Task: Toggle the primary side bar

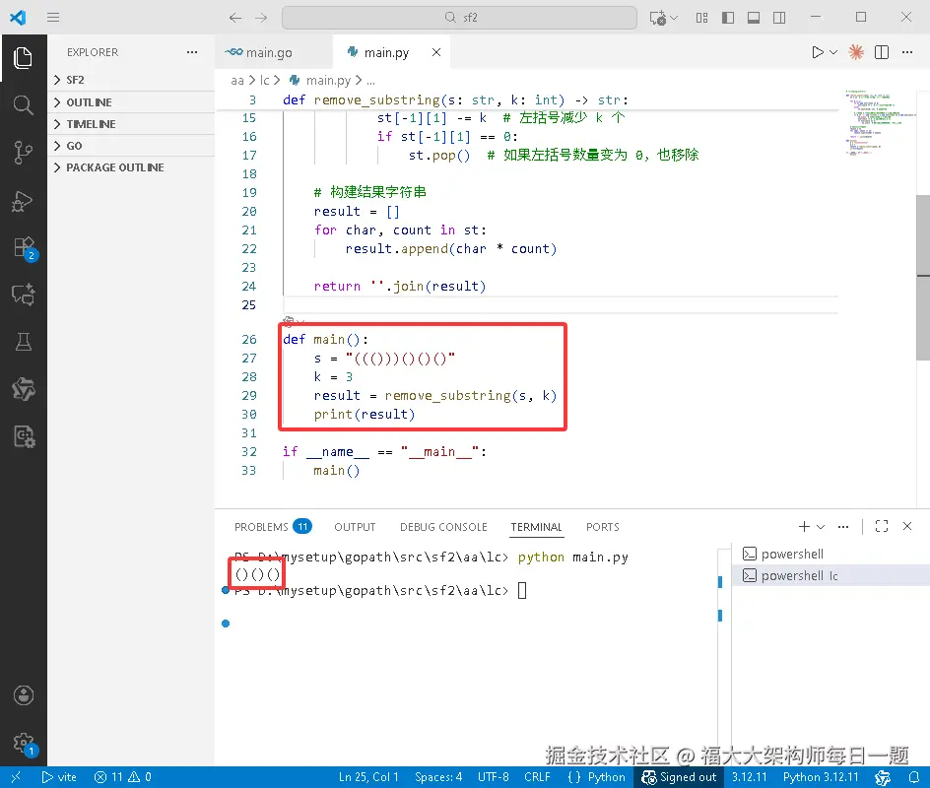Action: (x=728, y=17)
